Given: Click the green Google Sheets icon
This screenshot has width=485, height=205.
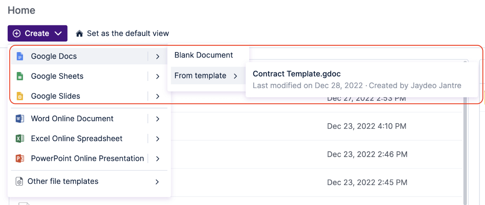Looking at the screenshot, I should [x=19, y=76].
